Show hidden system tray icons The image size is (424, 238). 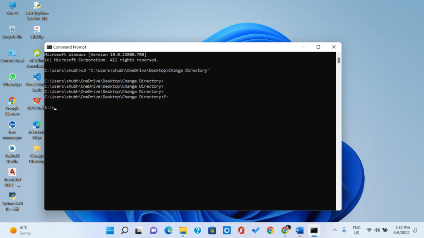335,230
